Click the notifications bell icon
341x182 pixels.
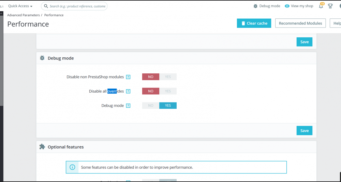click(x=321, y=6)
